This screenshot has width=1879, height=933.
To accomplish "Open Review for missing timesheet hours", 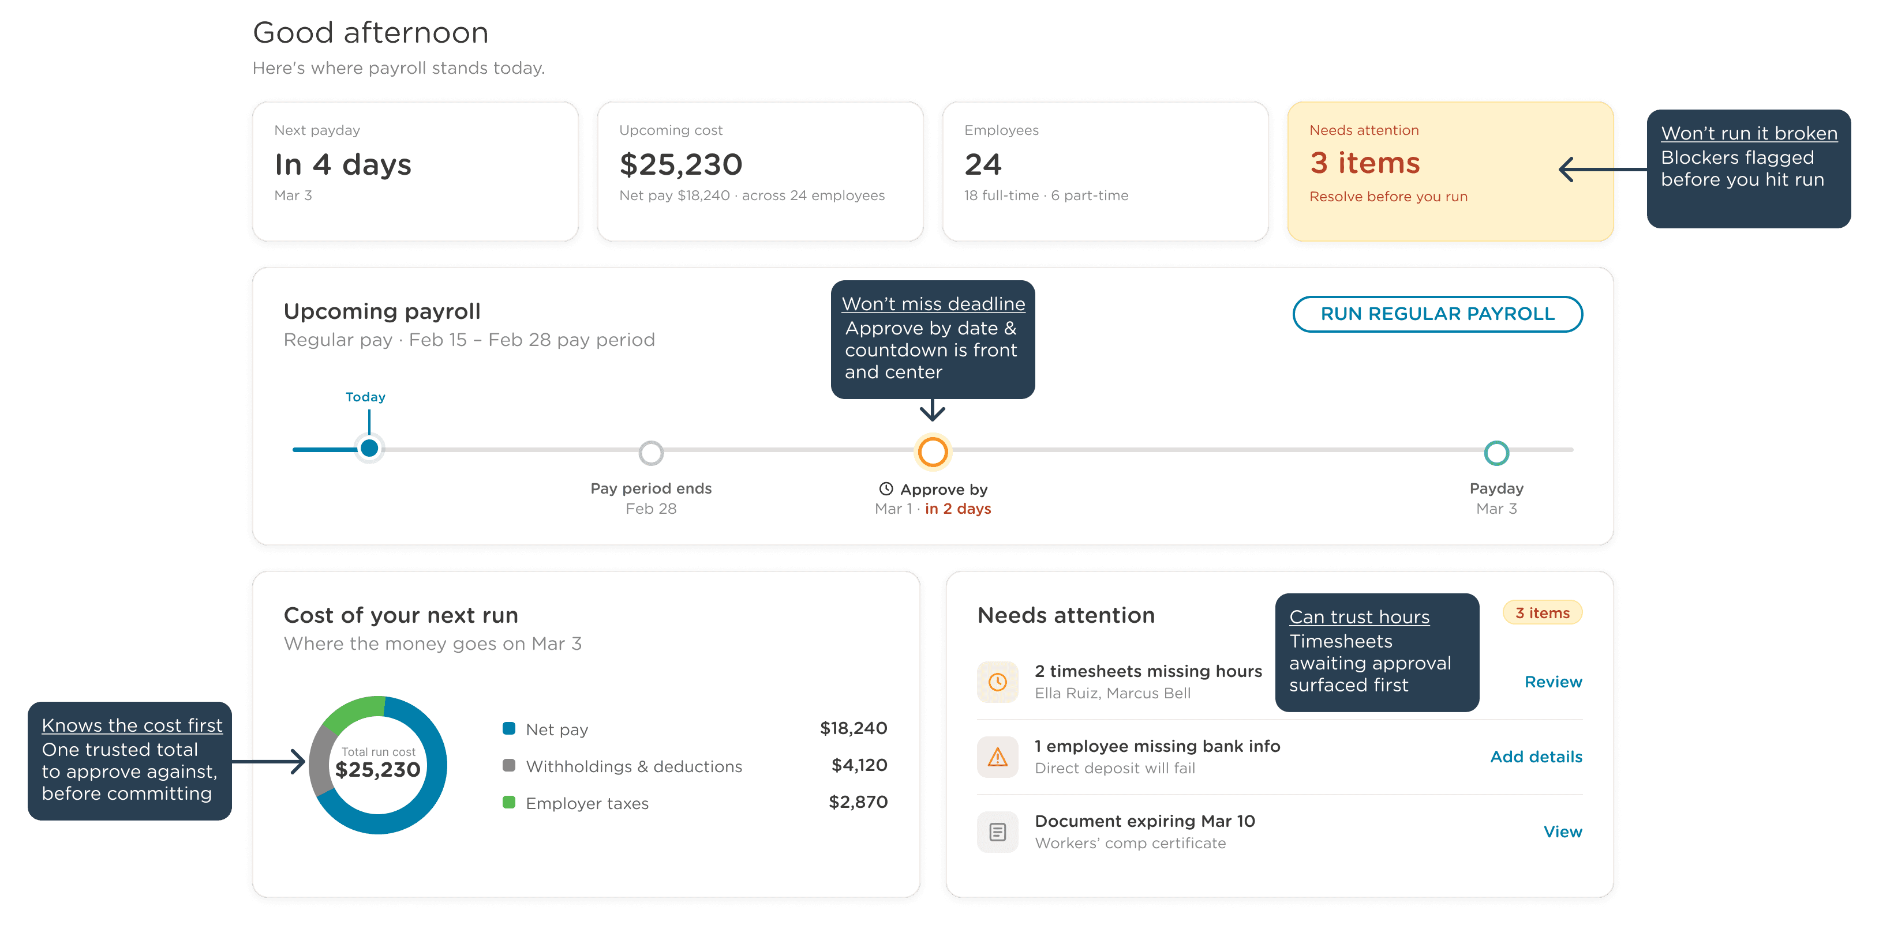I will 1553,682.
